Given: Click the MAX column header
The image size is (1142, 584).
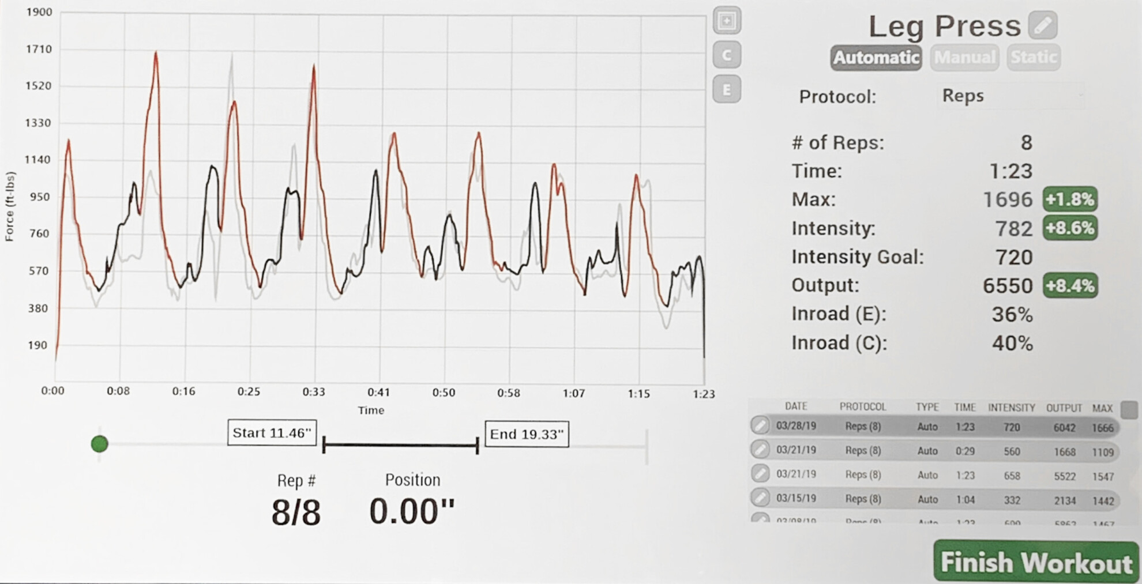Looking at the screenshot, I should pos(1102,408).
